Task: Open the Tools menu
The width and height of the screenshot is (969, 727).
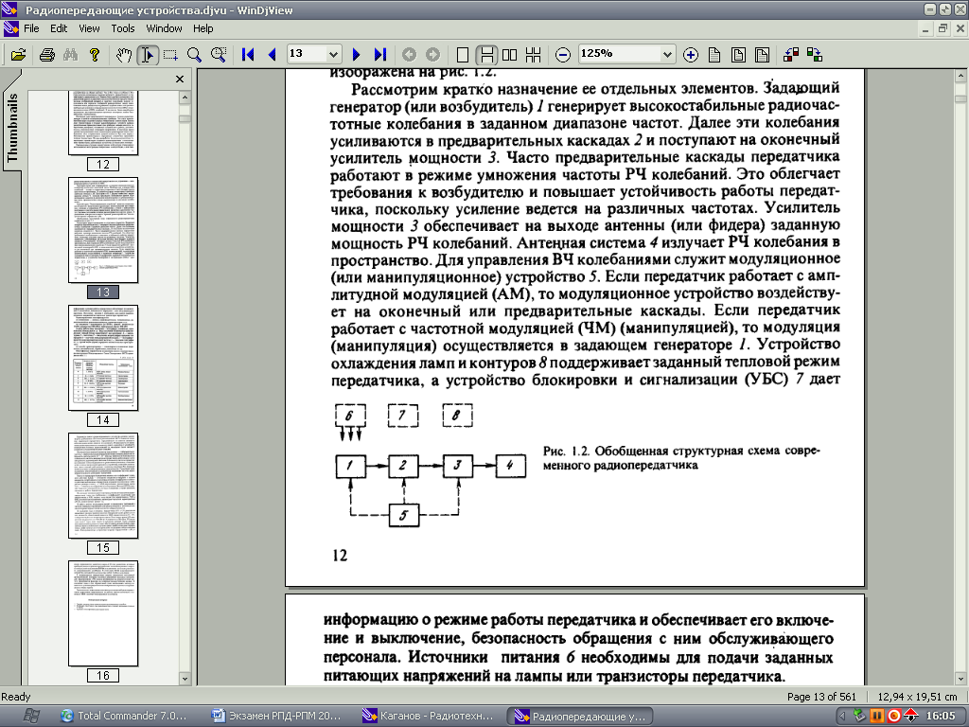Action: pyautogui.click(x=123, y=28)
